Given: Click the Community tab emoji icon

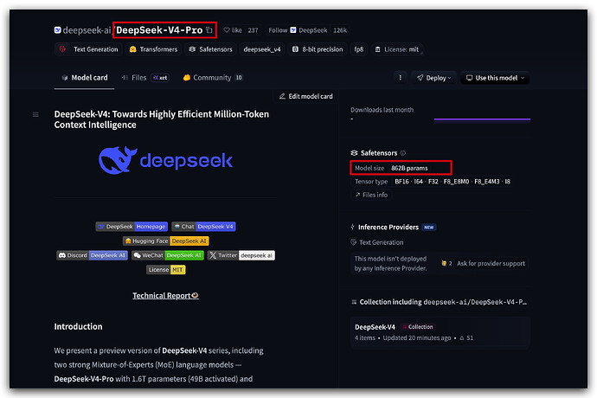Looking at the screenshot, I should pyautogui.click(x=187, y=78).
